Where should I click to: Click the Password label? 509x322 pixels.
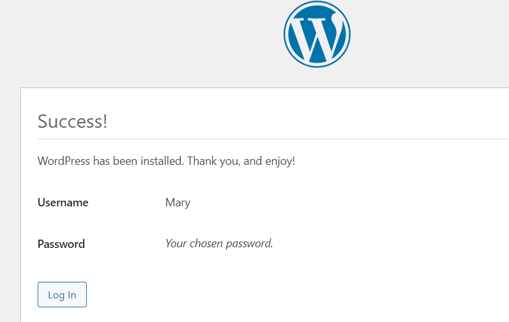tap(61, 243)
